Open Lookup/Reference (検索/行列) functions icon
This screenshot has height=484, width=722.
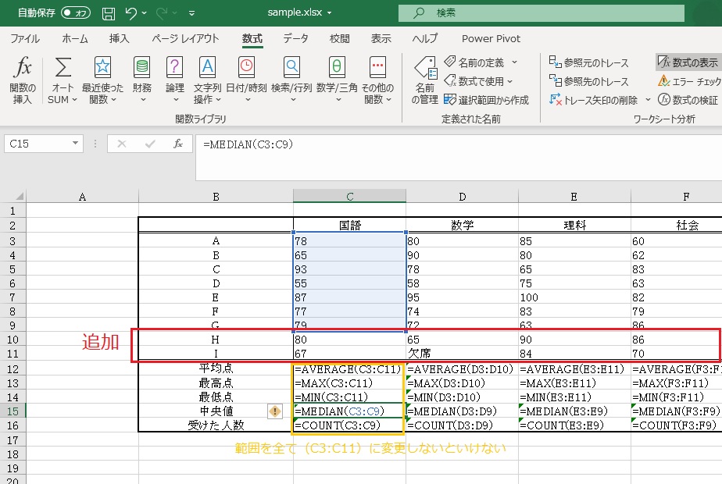[291, 69]
